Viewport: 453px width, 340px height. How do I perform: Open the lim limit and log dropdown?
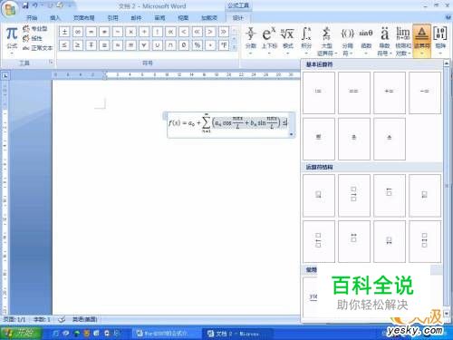pyautogui.click(x=403, y=41)
